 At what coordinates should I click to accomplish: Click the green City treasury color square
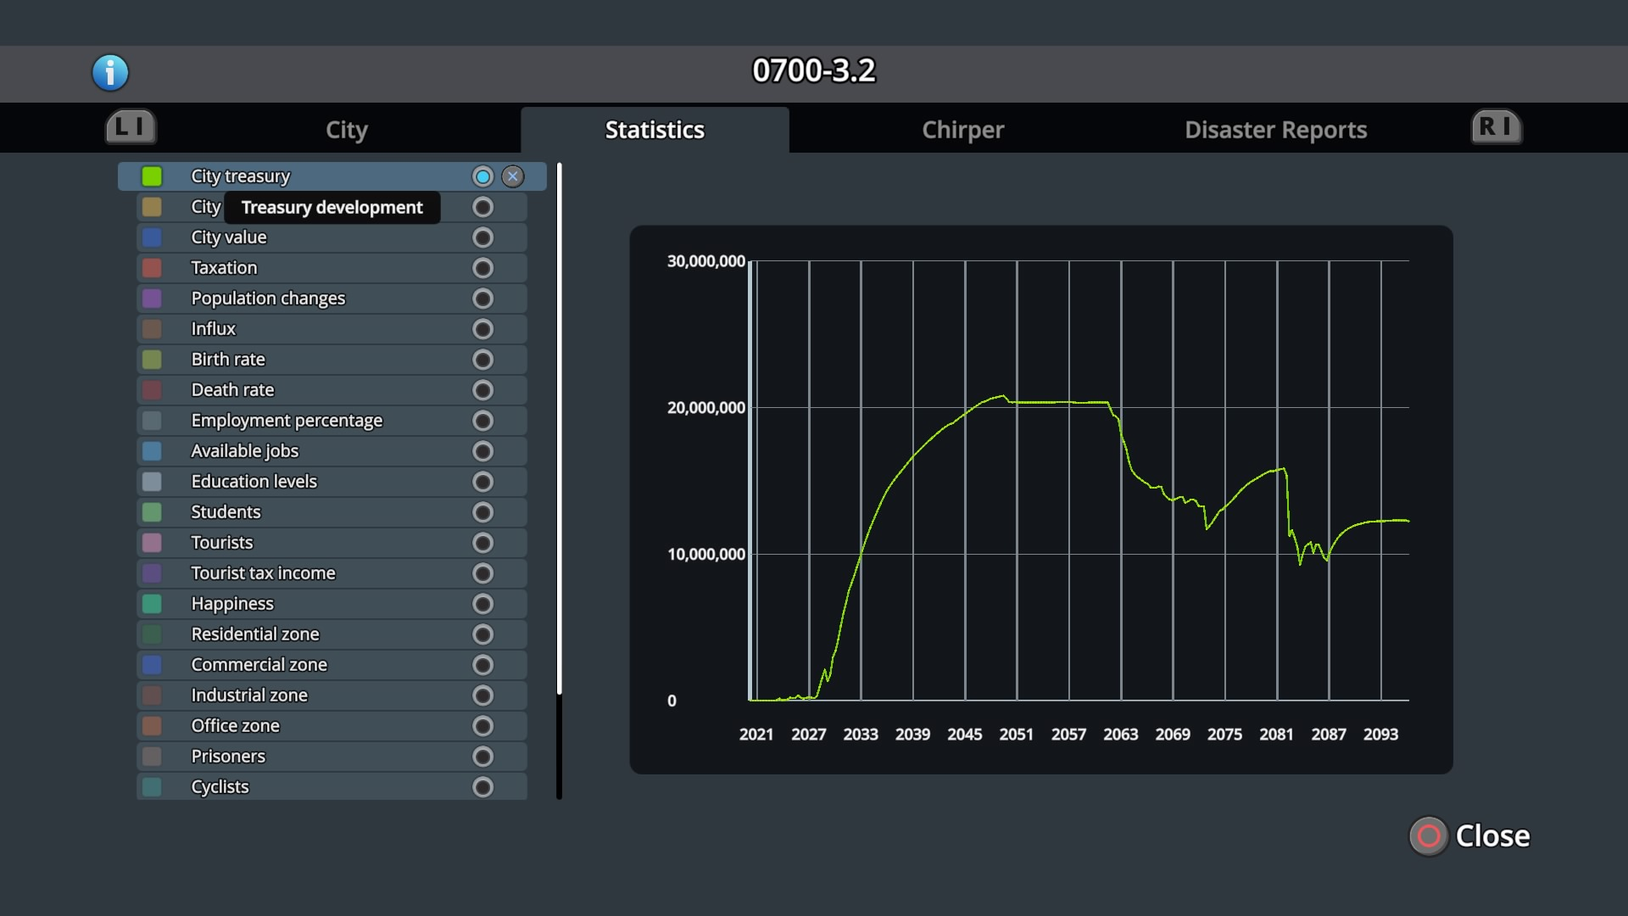point(152,176)
